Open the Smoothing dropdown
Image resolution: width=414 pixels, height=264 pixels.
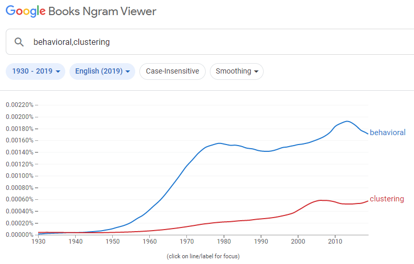236,71
